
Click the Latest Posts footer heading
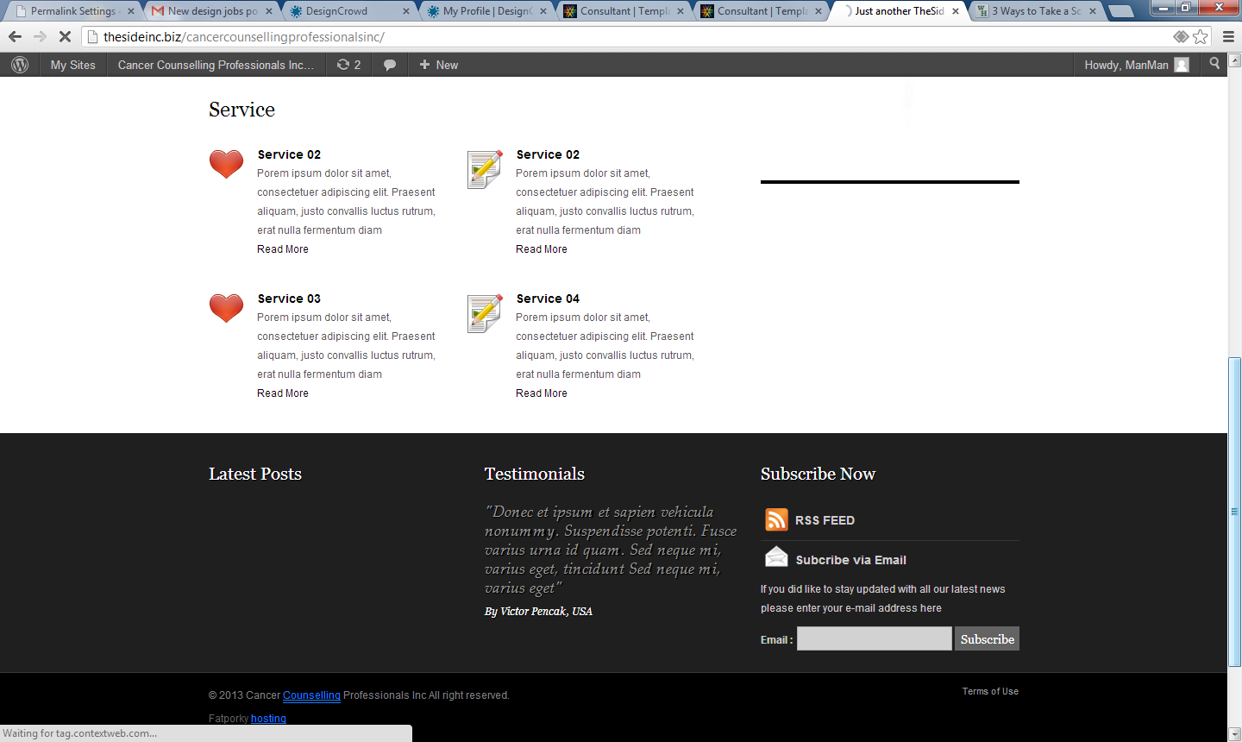[255, 474]
